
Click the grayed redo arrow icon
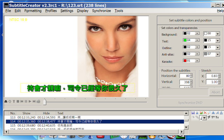(x=193, y=117)
